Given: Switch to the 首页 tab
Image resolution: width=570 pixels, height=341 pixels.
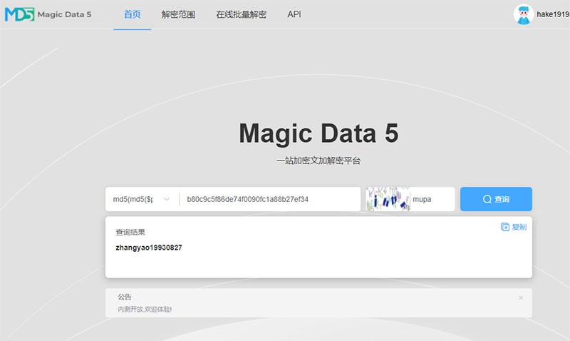Looking at the screenshot, I should pyautogui.click(x=132, y=14).
